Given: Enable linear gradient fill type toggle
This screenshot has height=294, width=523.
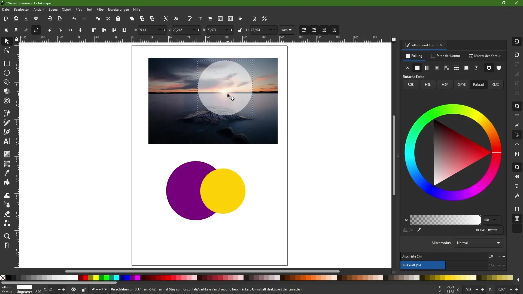Looking at the screenshot, I should 427,68.
